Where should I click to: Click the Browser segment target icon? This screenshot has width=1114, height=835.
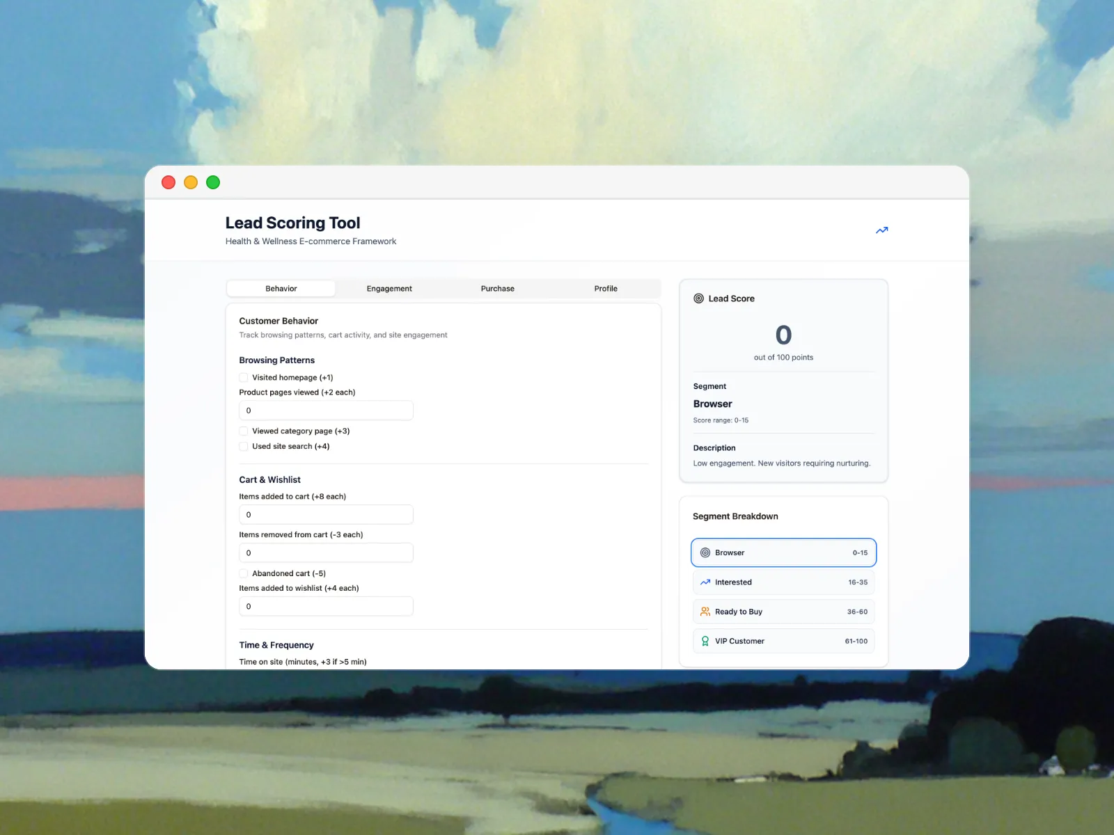(x=705, y=552)
